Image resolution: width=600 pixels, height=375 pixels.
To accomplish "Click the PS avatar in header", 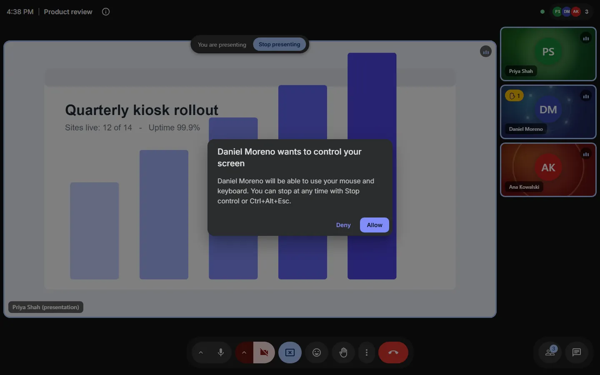I will coord(557,12).
